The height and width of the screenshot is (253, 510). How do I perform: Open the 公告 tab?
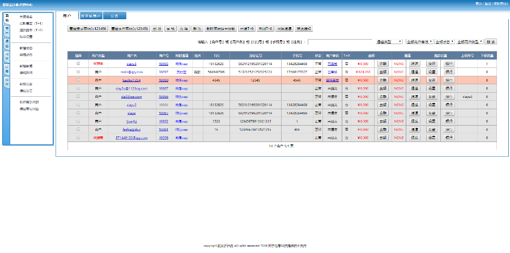tap(114, 16)
